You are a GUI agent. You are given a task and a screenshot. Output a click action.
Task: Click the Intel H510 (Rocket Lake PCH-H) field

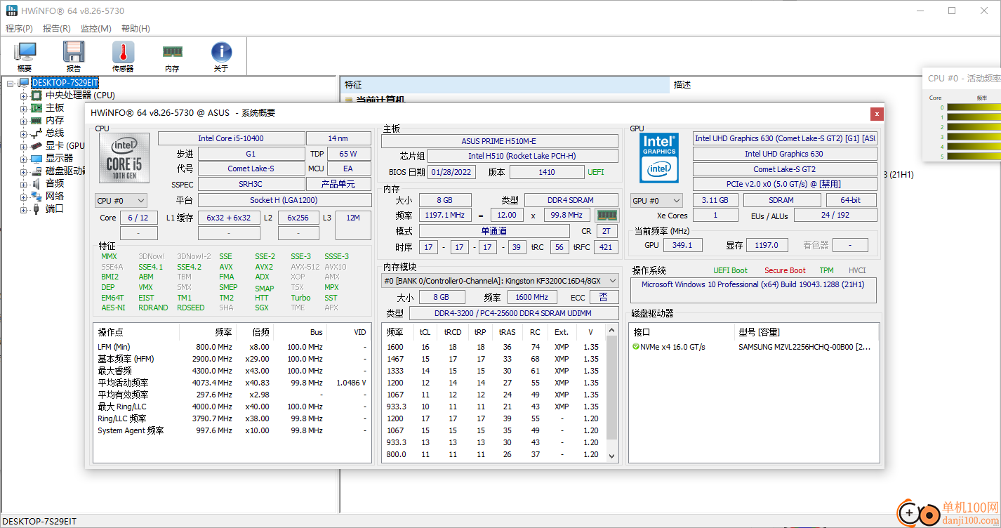point(522,156)
